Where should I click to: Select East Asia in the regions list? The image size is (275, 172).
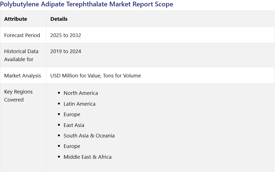74,125
